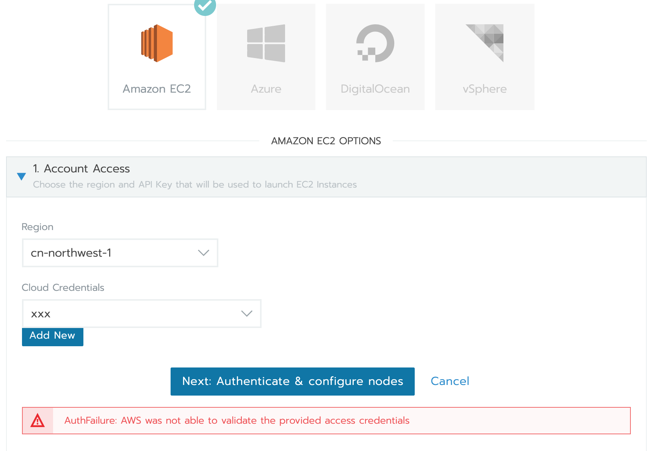Click the blue disclosure triangle beside Account Access
This screenshot has width=649, height=451.
click(x=21, y=176)
